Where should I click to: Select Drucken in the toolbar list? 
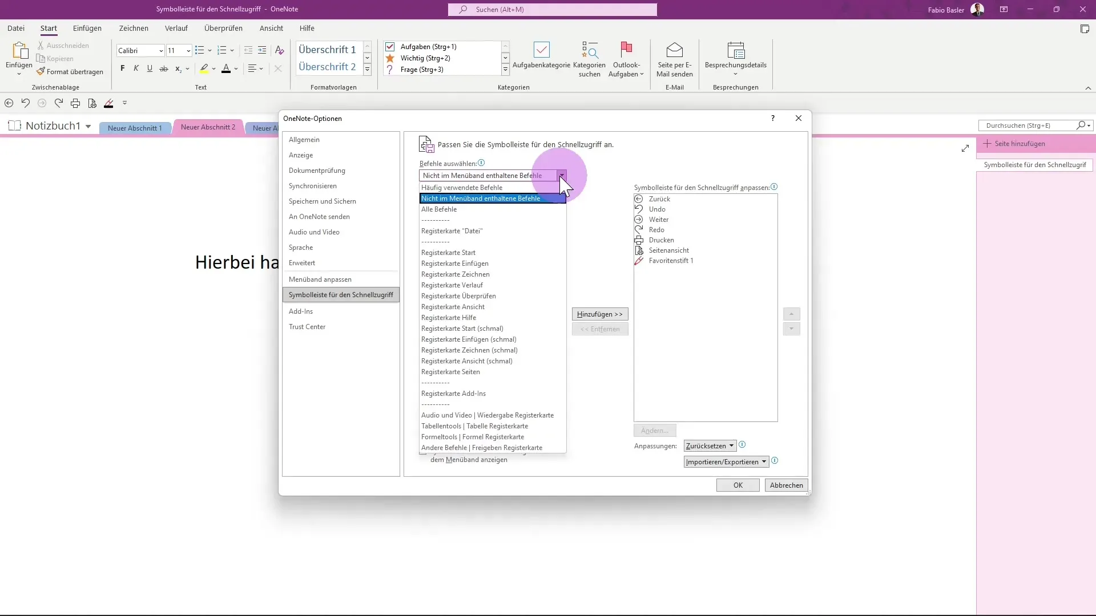[705, 240]
